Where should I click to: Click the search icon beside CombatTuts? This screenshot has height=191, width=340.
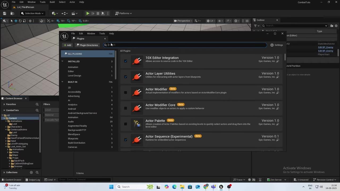click(x=37, y=110)
